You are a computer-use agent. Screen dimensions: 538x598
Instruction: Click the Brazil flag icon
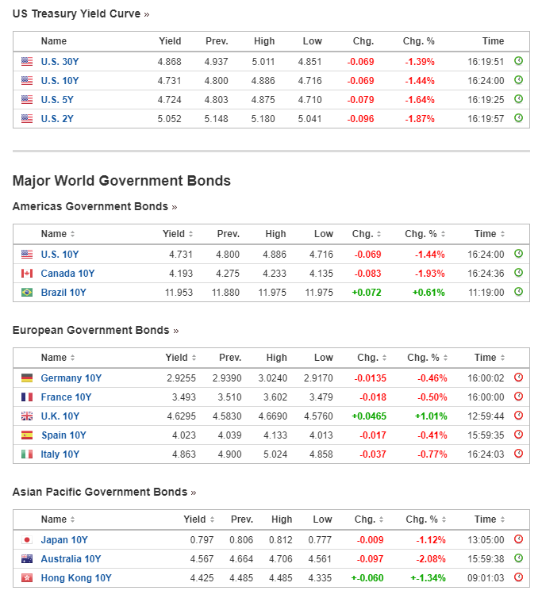tap(27, 293)
